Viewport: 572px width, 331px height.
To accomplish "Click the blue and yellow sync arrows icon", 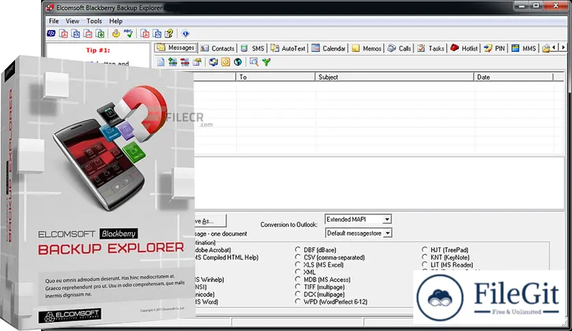I will 213,62.
